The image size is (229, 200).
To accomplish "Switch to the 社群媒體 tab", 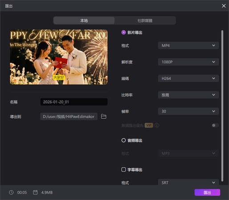I will [145, 20].
